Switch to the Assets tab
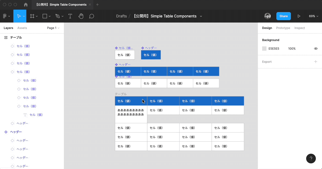This screenshot has height=169, width=322. [22, 28]
